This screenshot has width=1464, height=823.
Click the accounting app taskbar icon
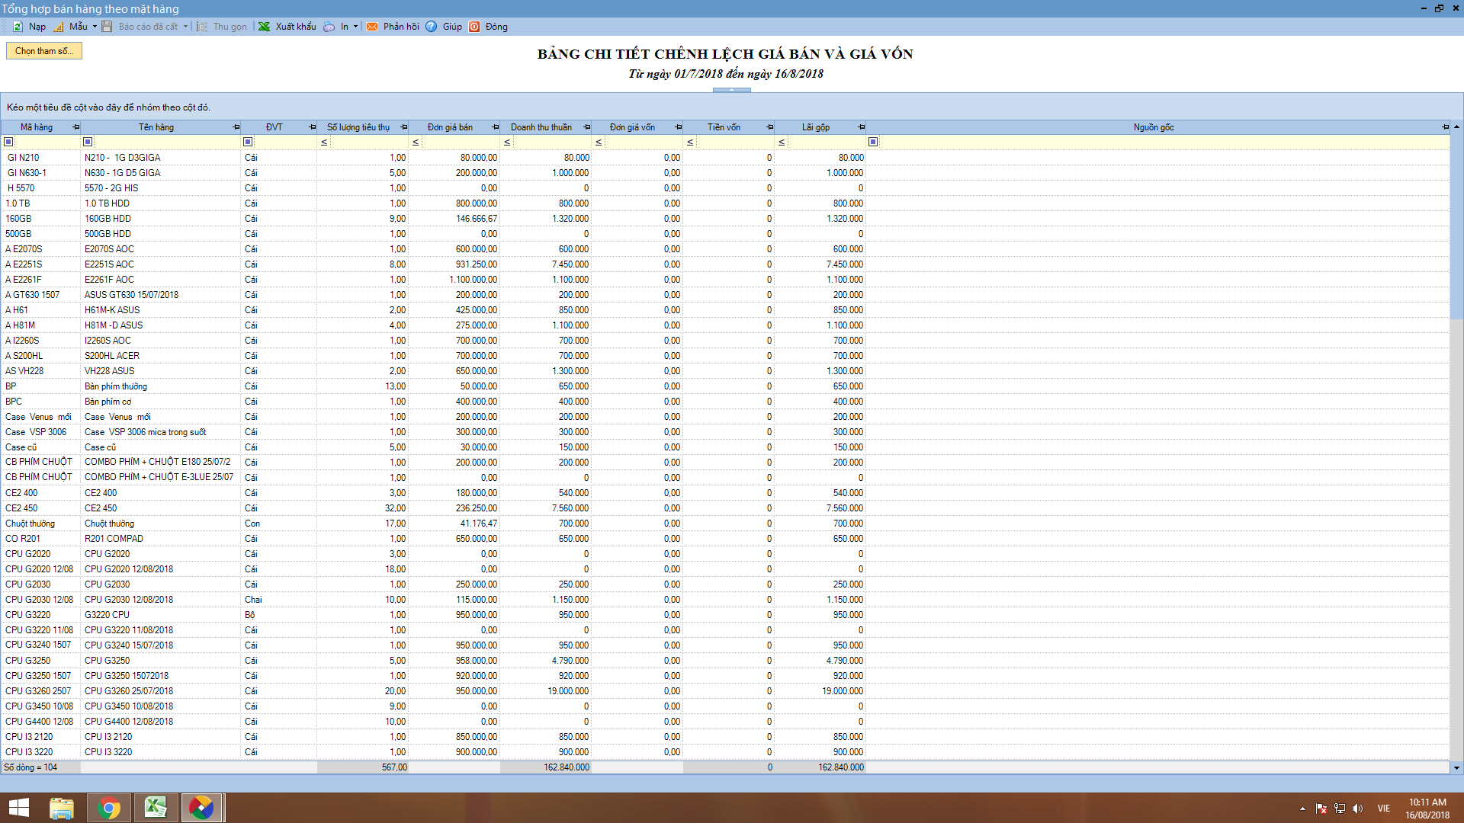coord(201,808)
